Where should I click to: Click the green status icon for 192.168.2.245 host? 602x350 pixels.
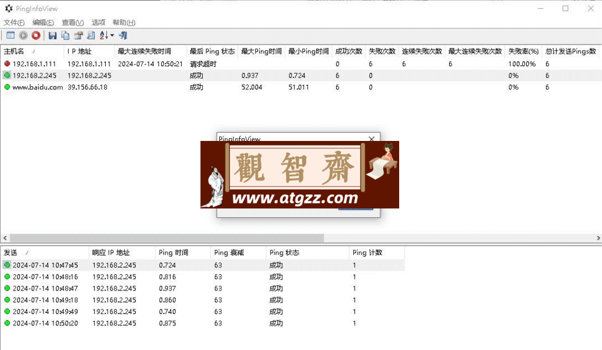(7, 75)
